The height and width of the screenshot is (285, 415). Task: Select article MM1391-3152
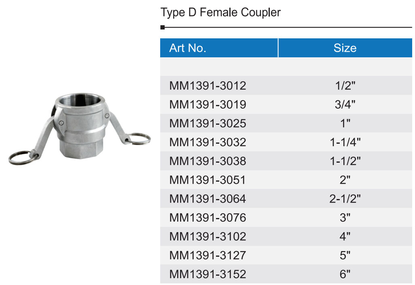[x=207, y=275]
